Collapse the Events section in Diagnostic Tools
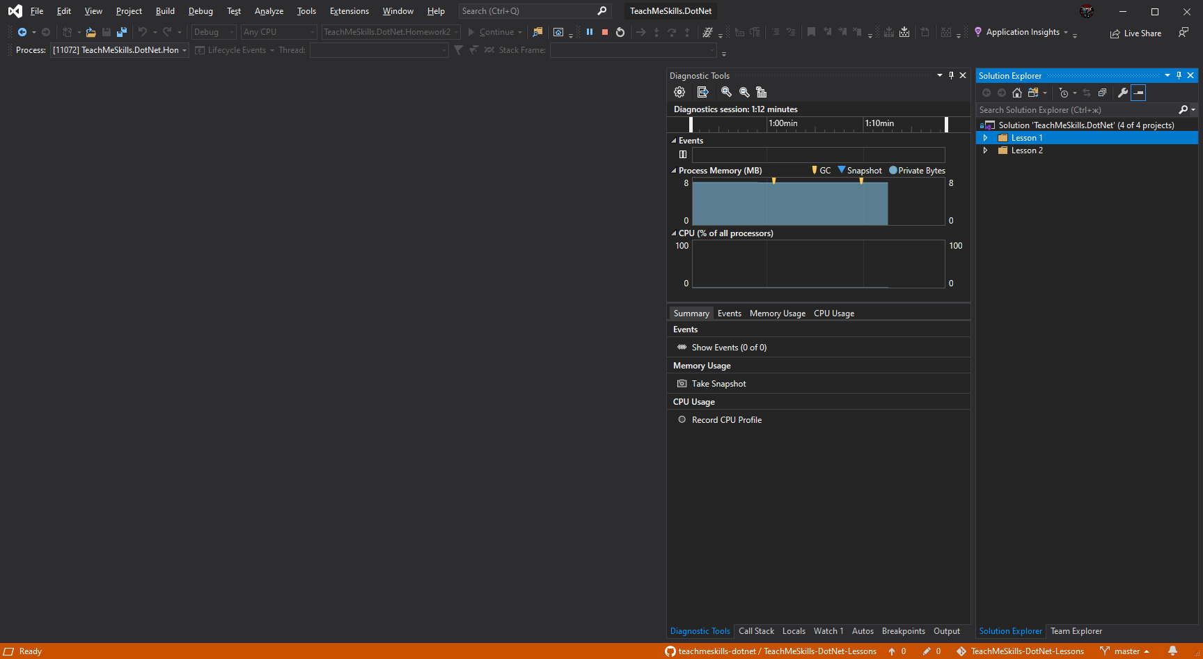This screenshot has height=659, width=1203. tap(674, 141)
